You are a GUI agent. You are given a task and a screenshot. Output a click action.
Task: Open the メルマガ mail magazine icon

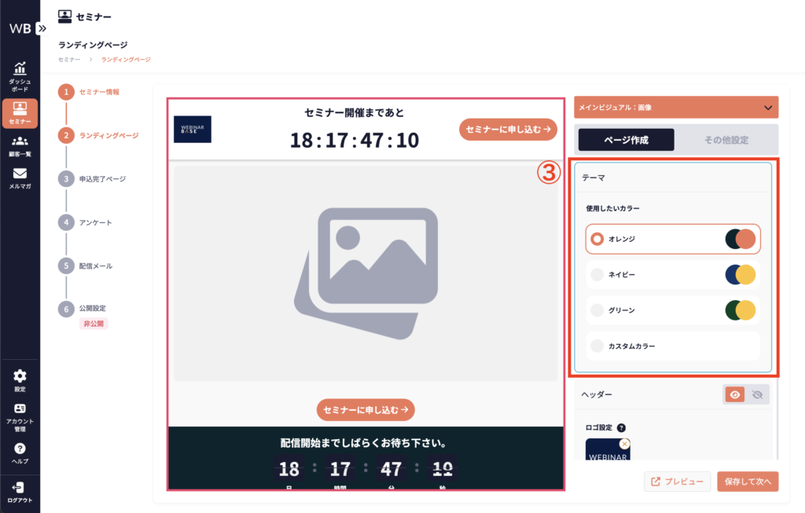click(x=20, y=174)
